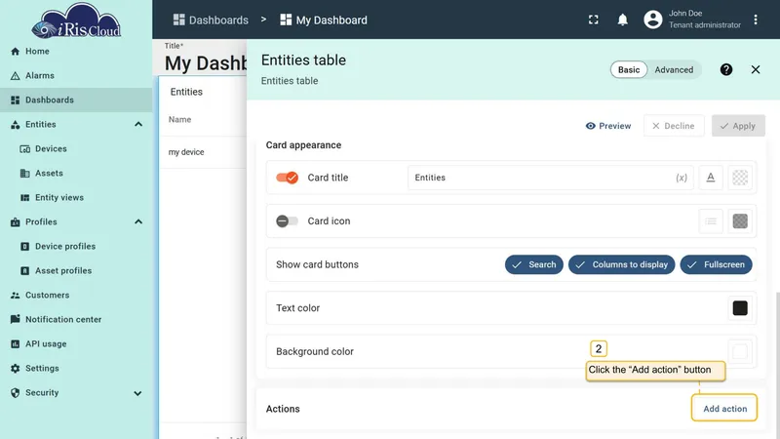The height and width of the screenshot is (439, 780).
Task: Expand the Security sidebar group
Action: [137, 393]
